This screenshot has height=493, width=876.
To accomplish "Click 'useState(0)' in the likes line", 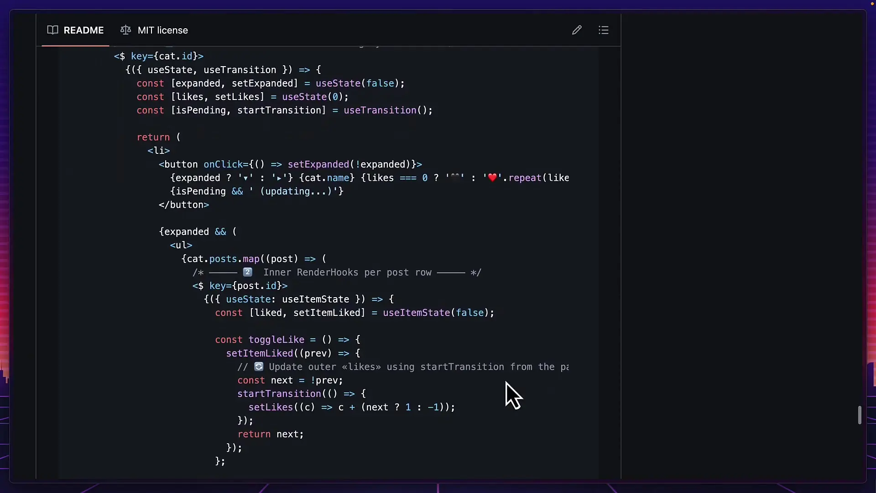I will pos(313,97).
